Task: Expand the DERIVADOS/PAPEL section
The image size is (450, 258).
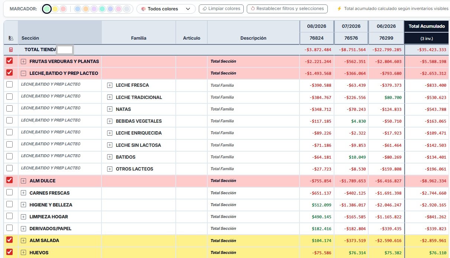Action: pyautogui.click(x=23, y=229)
